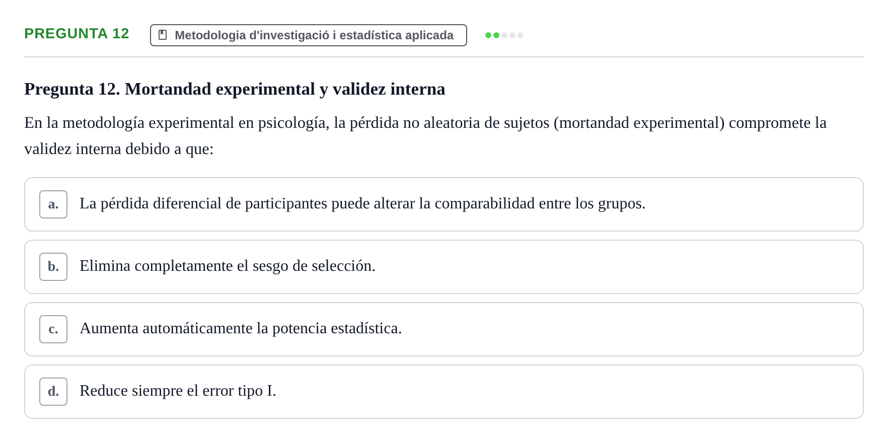
Task: Select answer letter box c.
Action: tap(53, 329)
